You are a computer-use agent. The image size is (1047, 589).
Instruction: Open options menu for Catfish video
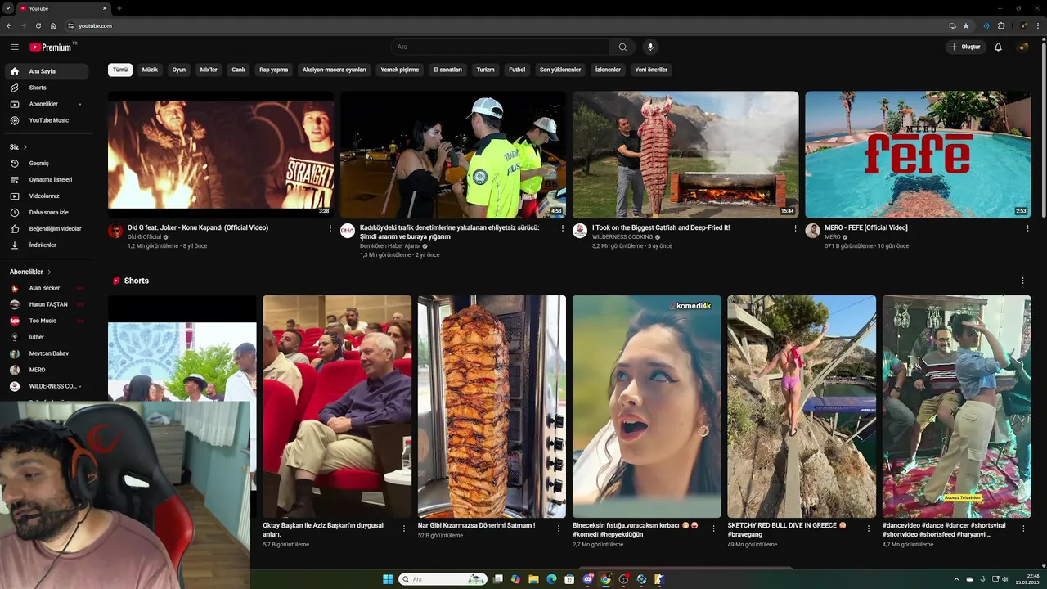coord(795,228)
